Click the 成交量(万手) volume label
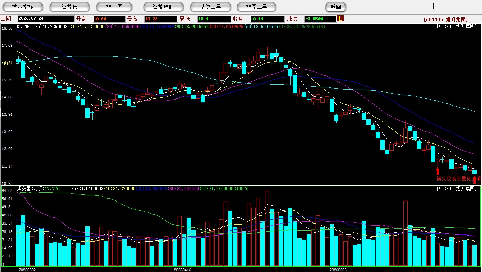This screenshot has height=272, width=482. click(x=31, y=189)
